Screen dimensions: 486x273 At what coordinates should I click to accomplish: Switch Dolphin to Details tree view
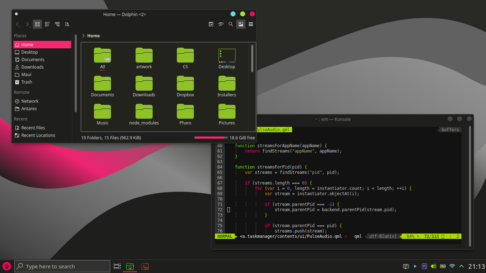point(57,24)
